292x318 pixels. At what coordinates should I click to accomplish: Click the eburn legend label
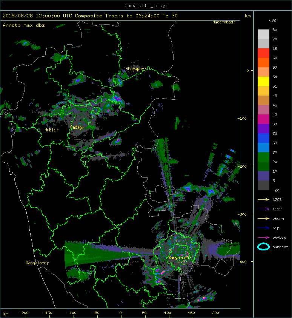coord(278,219)
